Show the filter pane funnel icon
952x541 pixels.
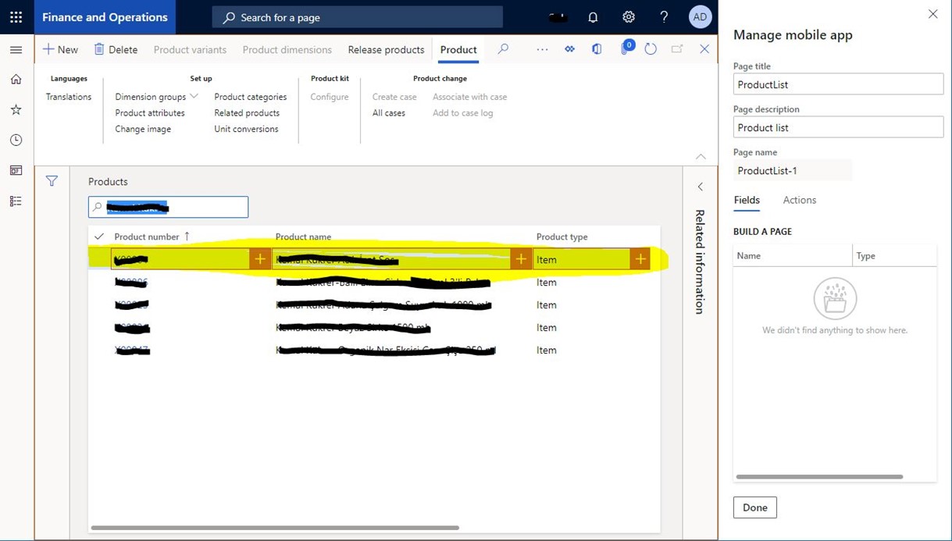[52, 181]
